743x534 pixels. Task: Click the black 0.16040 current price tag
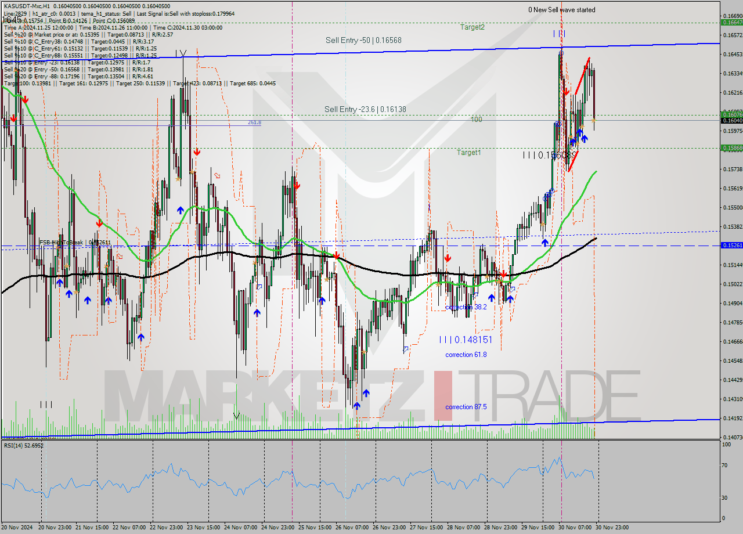(731, 120)
